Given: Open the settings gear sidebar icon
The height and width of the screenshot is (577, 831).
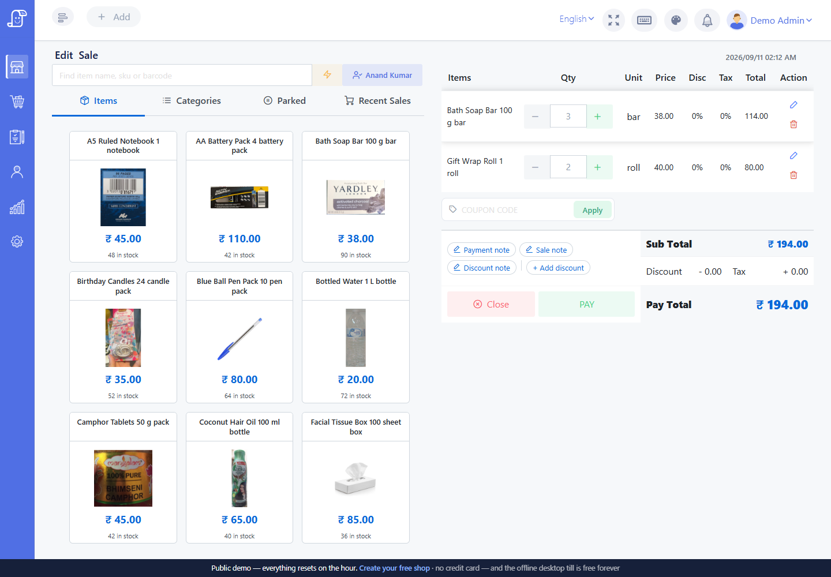Looking at the screenshot, I should coord(17,241).
